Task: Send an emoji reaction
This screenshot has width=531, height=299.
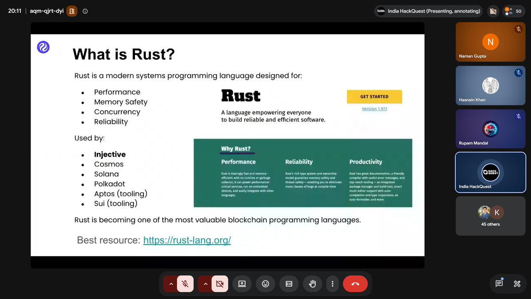Action: coord(265,284)
